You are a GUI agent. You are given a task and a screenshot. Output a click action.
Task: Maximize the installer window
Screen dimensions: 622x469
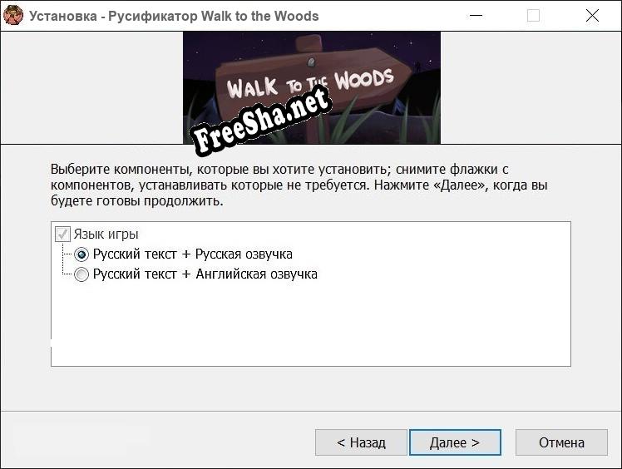point(534,15)
